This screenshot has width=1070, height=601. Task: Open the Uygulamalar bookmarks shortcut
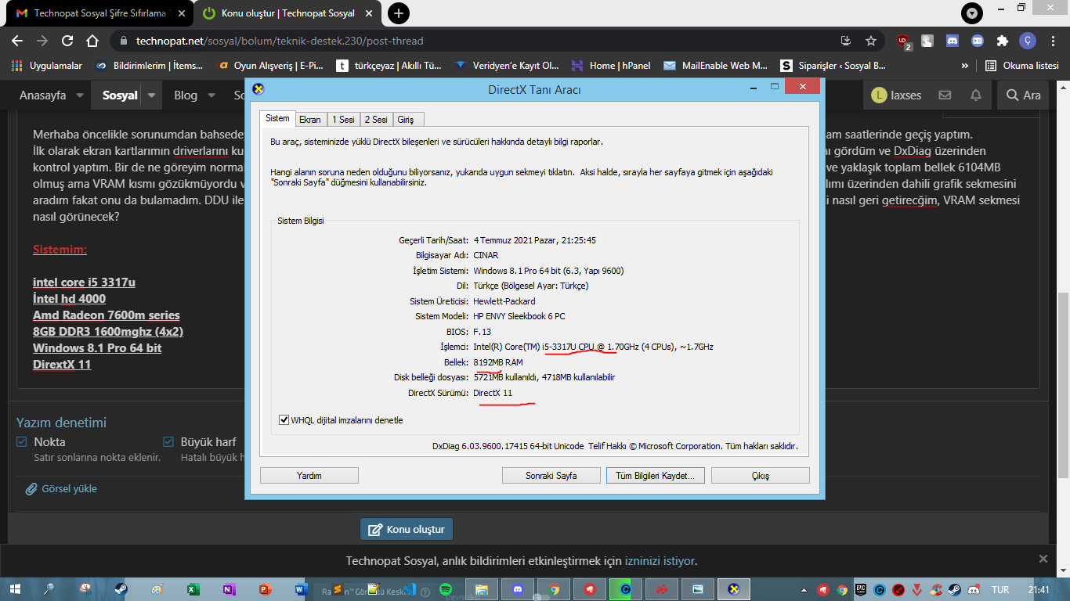[x=47, y=66]
